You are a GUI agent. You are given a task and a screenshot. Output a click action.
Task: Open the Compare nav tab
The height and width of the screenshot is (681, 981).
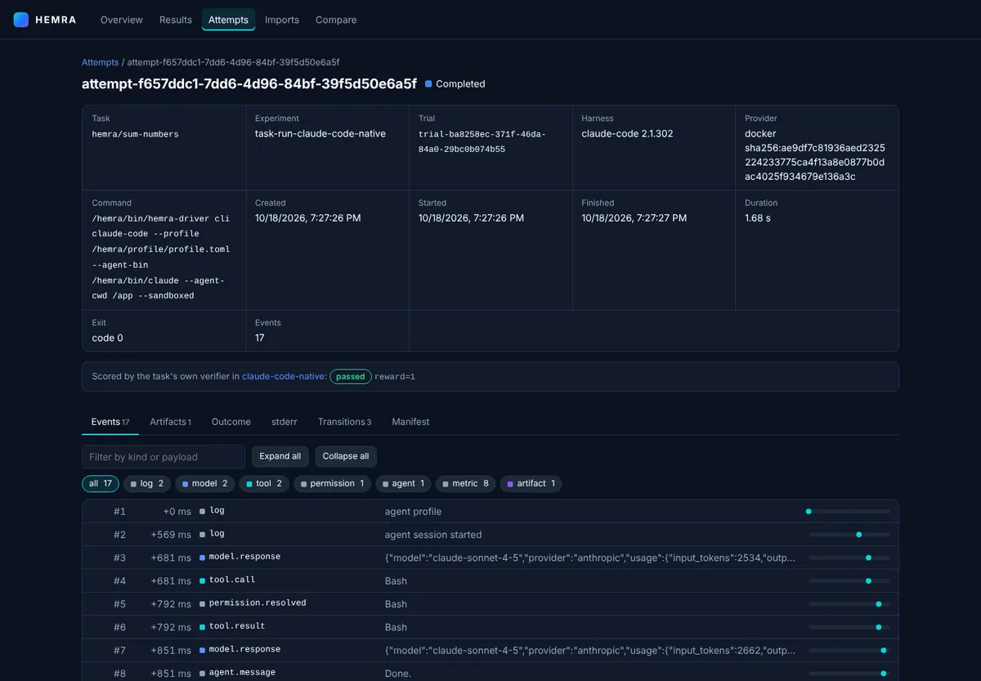click(x=336, y=20)
